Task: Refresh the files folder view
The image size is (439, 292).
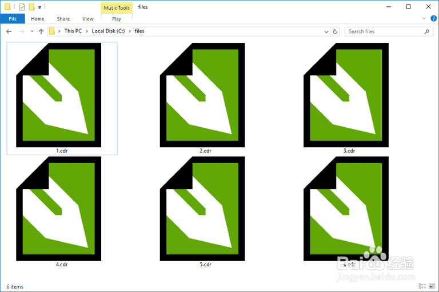Action: tap(335, 31)
